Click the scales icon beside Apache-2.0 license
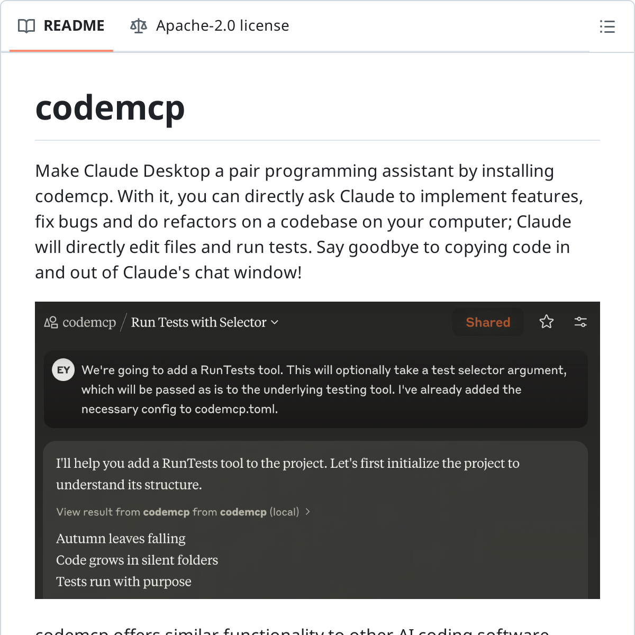 [139, 26]
